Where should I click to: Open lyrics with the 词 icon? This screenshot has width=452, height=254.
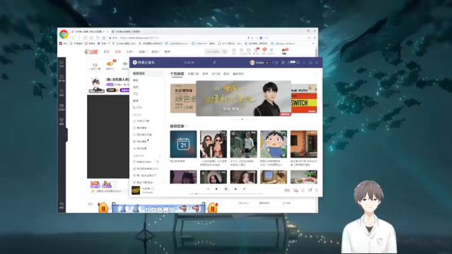(244, 189)
